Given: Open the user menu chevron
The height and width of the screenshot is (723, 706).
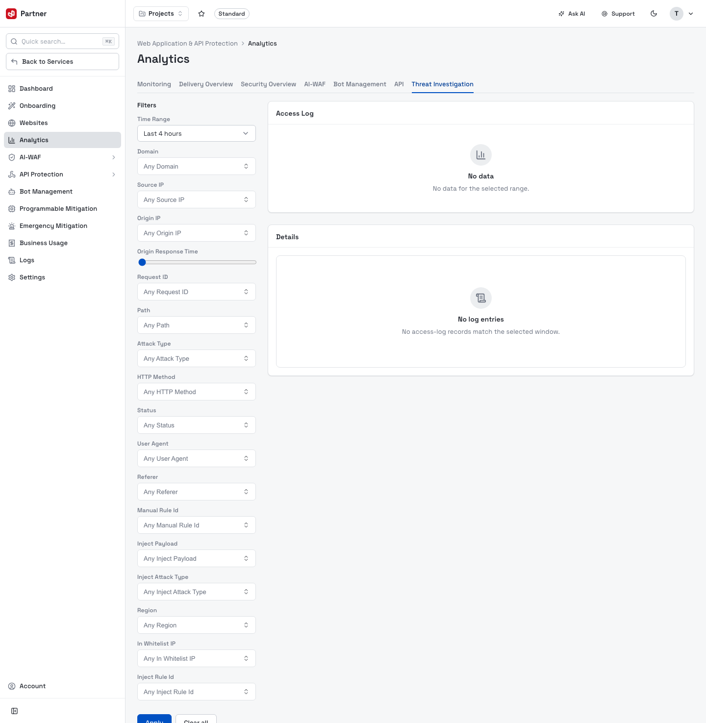Looking at the screenshot, I should point(691,14).
